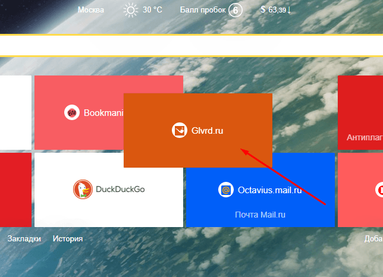Click the Glvrd.ru round logo icon
This screenshot has height=277, width=383.
180,130
